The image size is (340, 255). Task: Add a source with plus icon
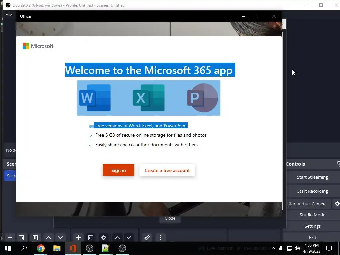(78, 238)
